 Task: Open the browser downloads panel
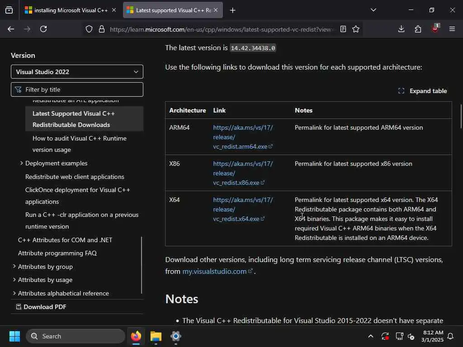coord(402,29)
